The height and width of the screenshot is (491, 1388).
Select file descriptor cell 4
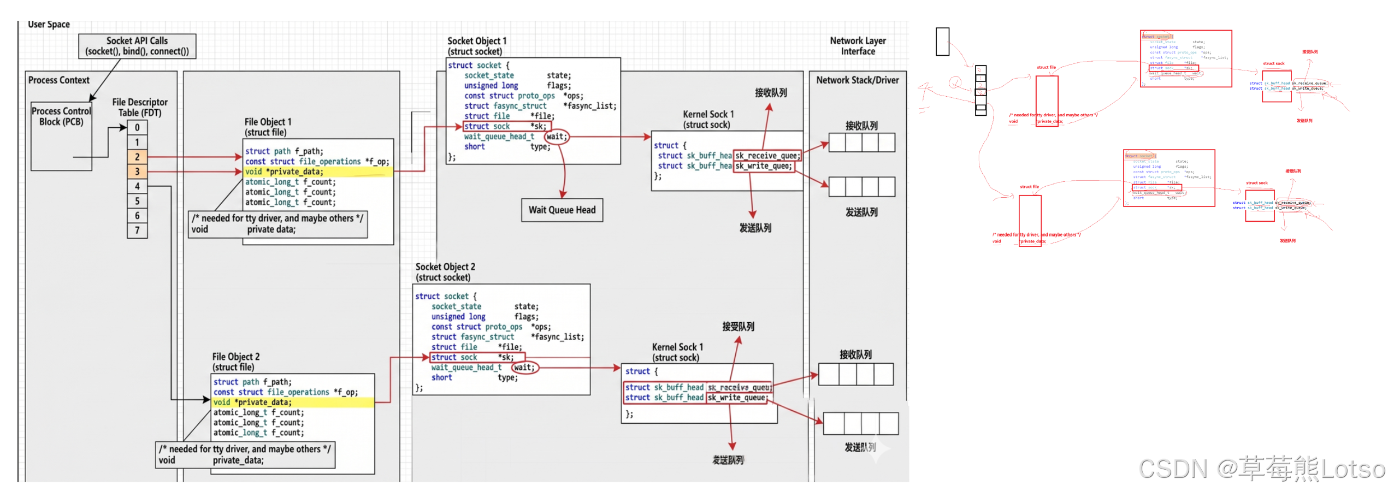[x=137, y=187]
